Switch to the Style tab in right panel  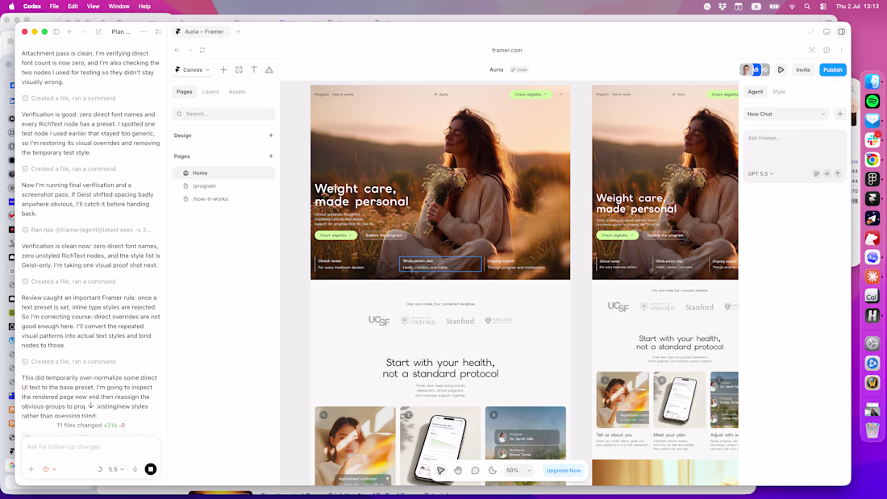[x=779, y=92]
